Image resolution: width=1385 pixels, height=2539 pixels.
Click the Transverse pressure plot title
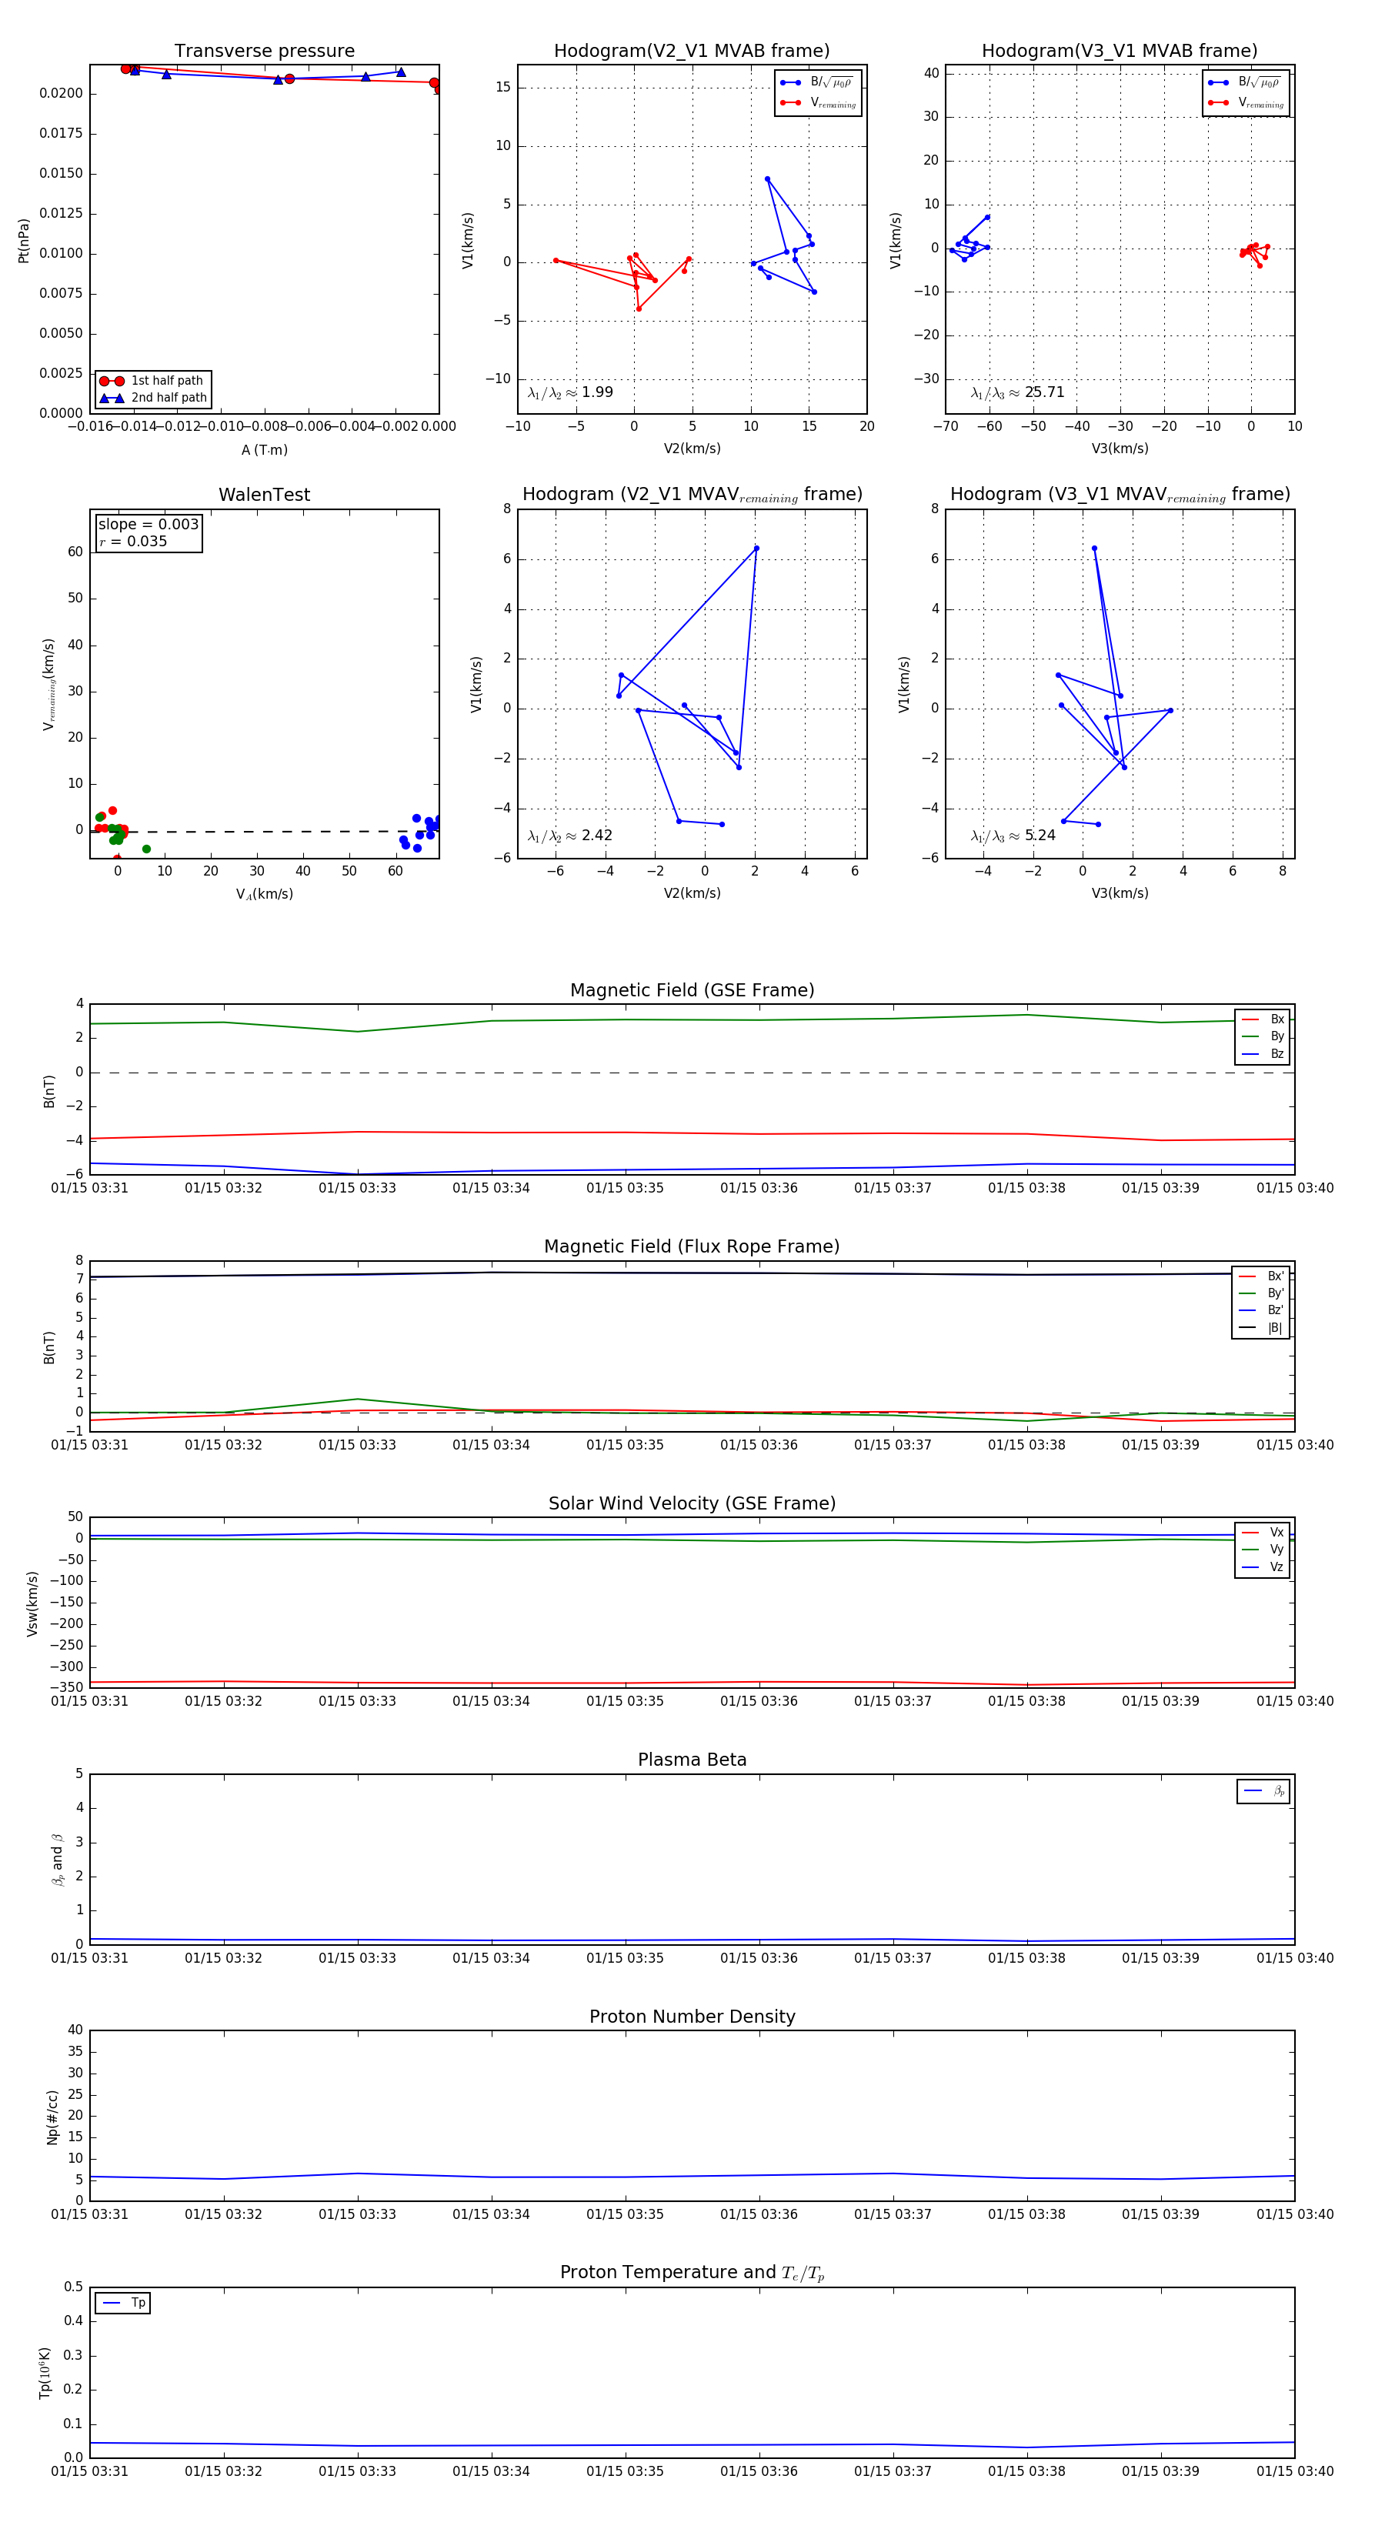point(264,52)
